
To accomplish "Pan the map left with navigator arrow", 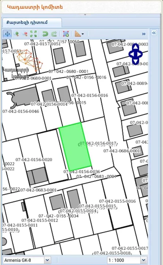I will click(131, 54).
